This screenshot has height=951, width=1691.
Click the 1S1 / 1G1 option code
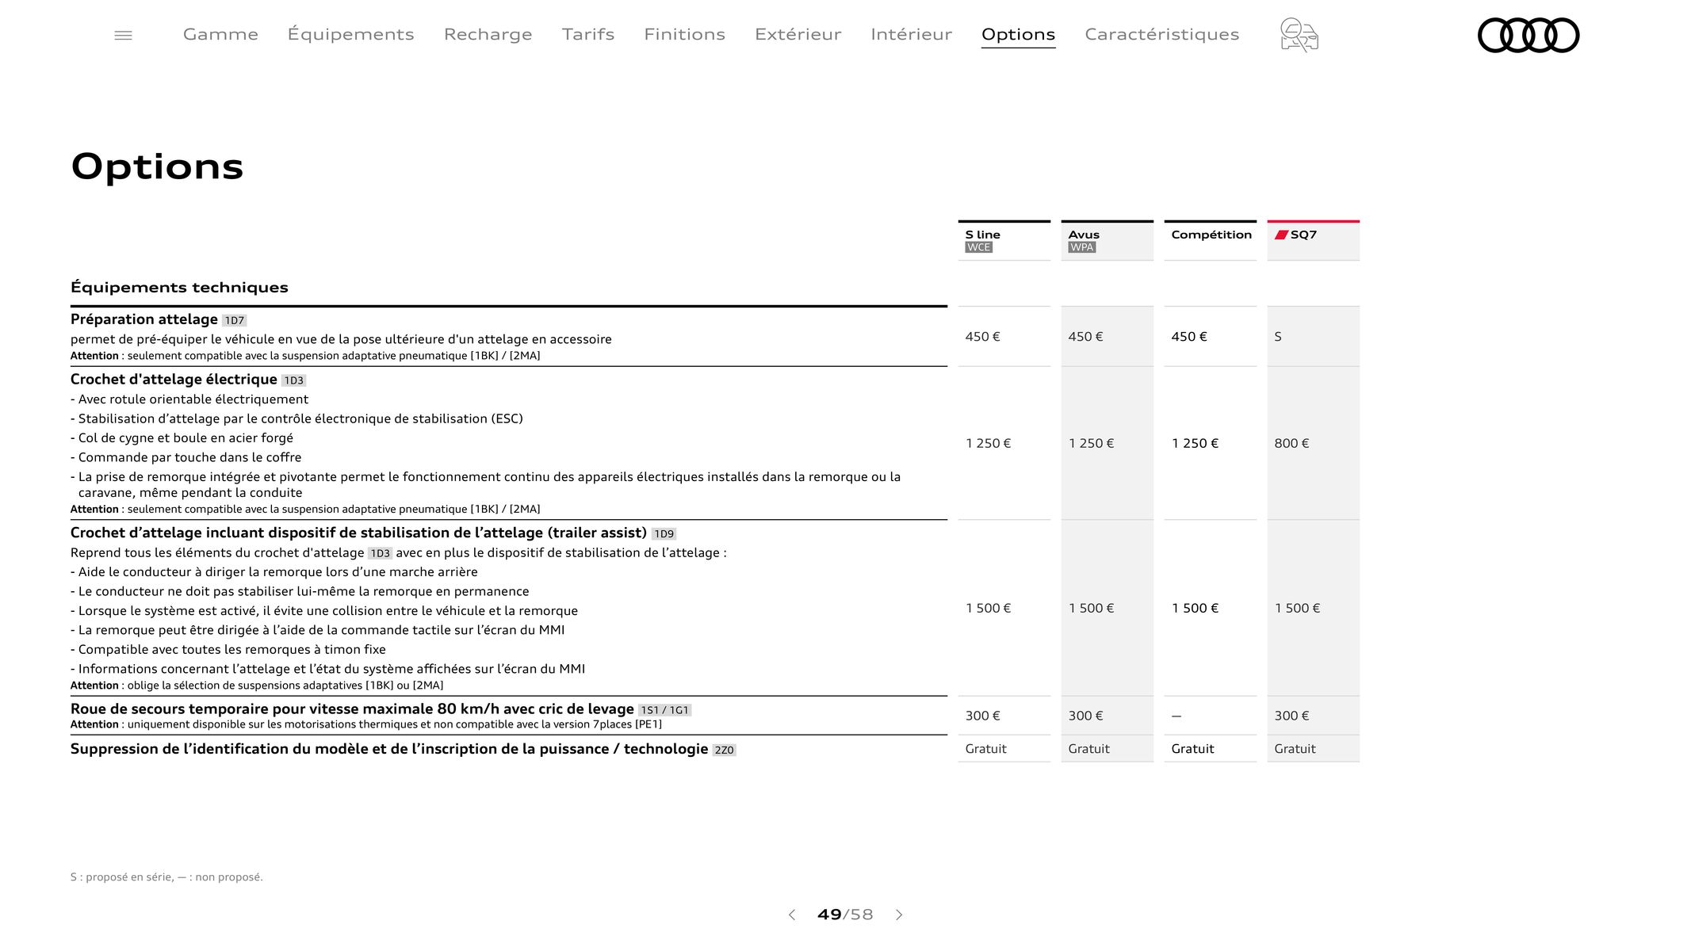pyautogui.click(x=664, y=710)
